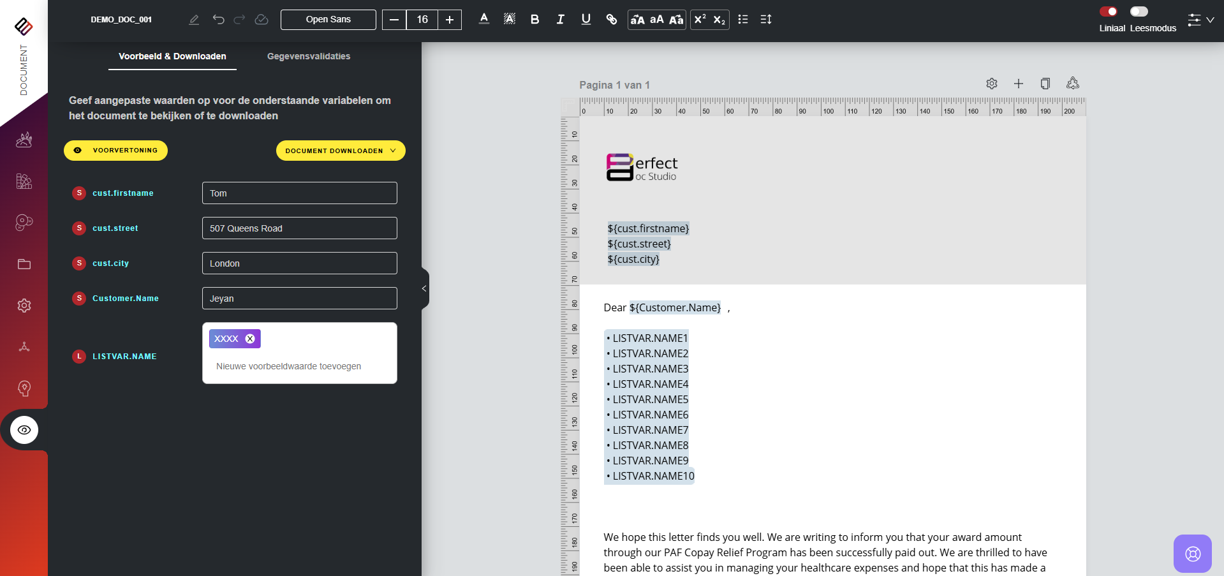Image resolution: width=1224 pixels, height=576 pixels.
Task: Click the undo arrow icon
Action: coord(218,20)
